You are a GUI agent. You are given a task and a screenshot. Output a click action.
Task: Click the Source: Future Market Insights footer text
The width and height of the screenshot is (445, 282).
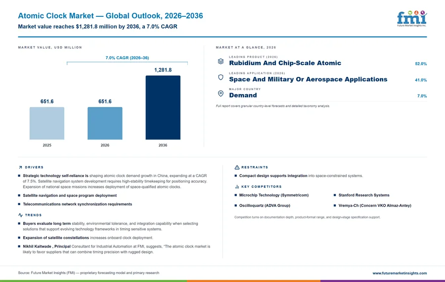pos(89,273)
